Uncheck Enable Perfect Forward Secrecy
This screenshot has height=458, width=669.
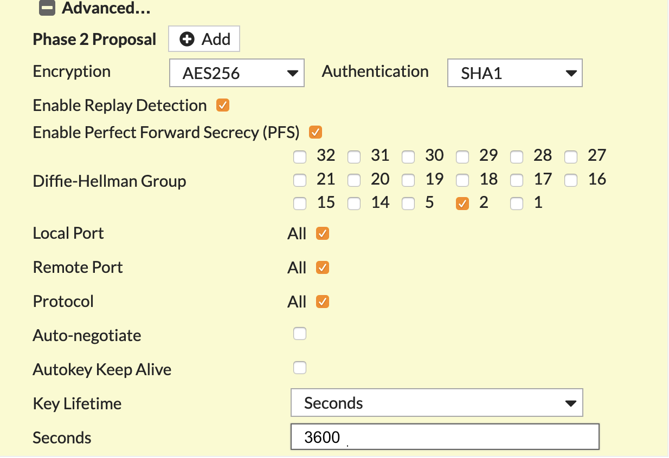click(x=316, y=132)
